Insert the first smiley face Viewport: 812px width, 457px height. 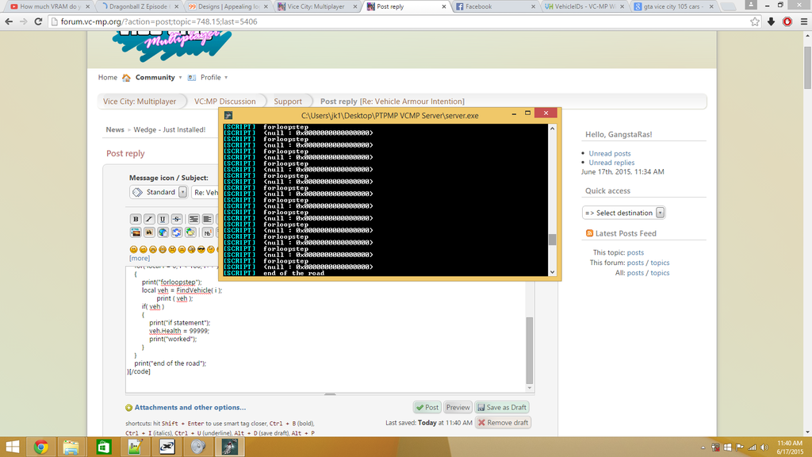pos(133,249)
